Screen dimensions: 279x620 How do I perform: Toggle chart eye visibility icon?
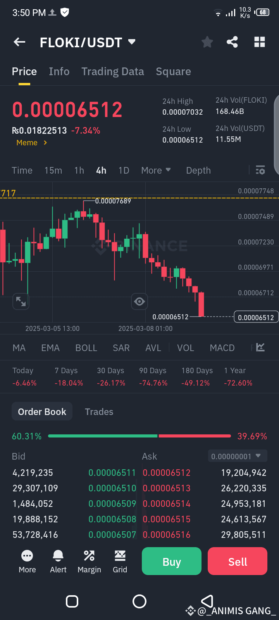[139, 301]
